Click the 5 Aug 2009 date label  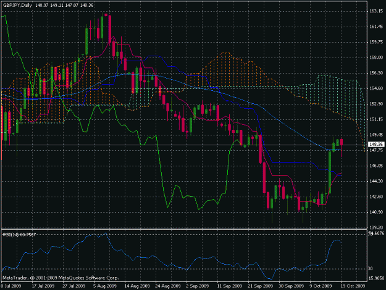coord(105,286)
